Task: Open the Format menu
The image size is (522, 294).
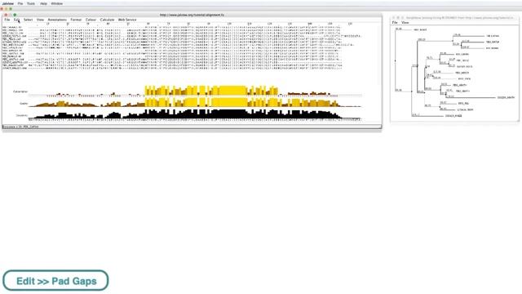Action: point(76,20)
